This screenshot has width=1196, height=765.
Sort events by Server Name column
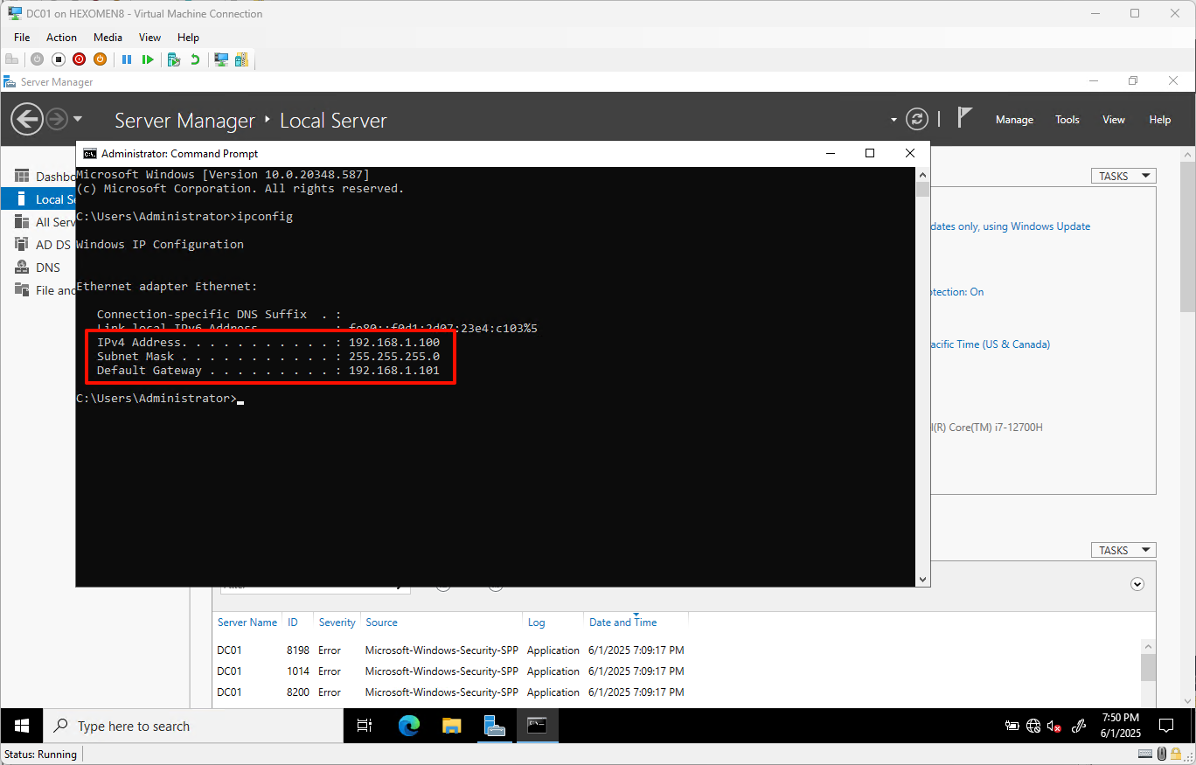[x=247, y=622]
